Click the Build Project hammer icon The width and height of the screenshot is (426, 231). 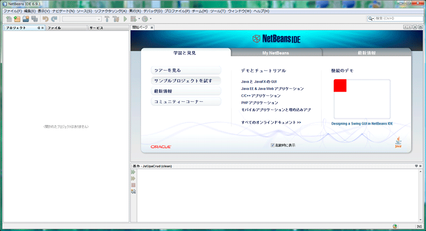pyautogui.click(x=107, y=19)
